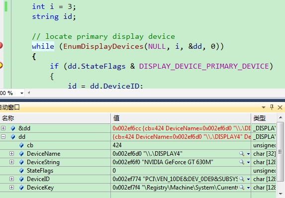Click the Autos list scroll up arrow
Viewport: 285px width, 198px height.
[x=281, y=117]
